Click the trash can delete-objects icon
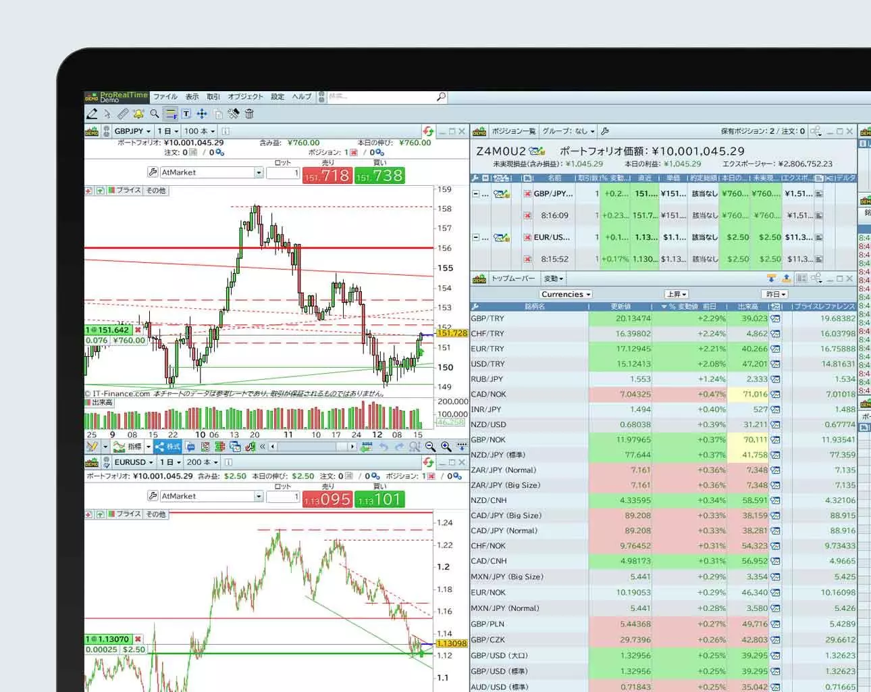This screenshot has height=692, width=871. [x=249, y=114]
